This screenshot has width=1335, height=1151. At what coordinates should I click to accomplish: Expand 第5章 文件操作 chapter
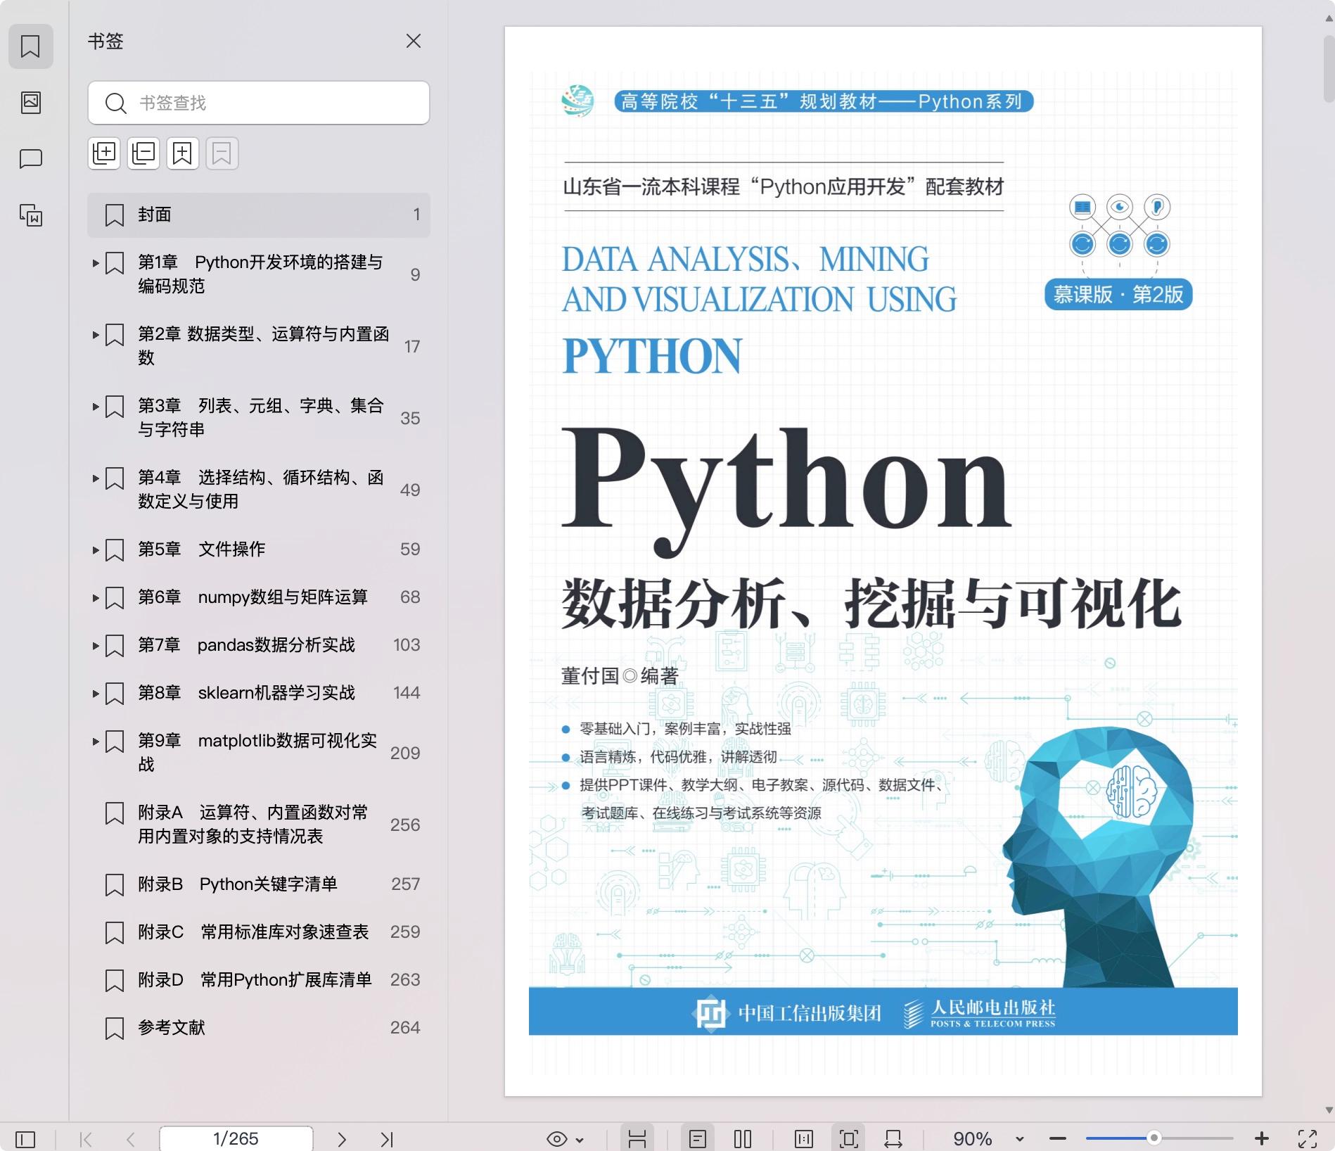(96, 550)
